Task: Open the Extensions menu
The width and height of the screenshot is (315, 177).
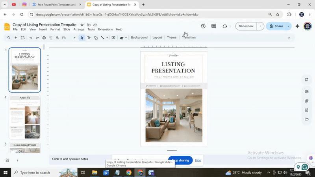Action: point(105,30)
